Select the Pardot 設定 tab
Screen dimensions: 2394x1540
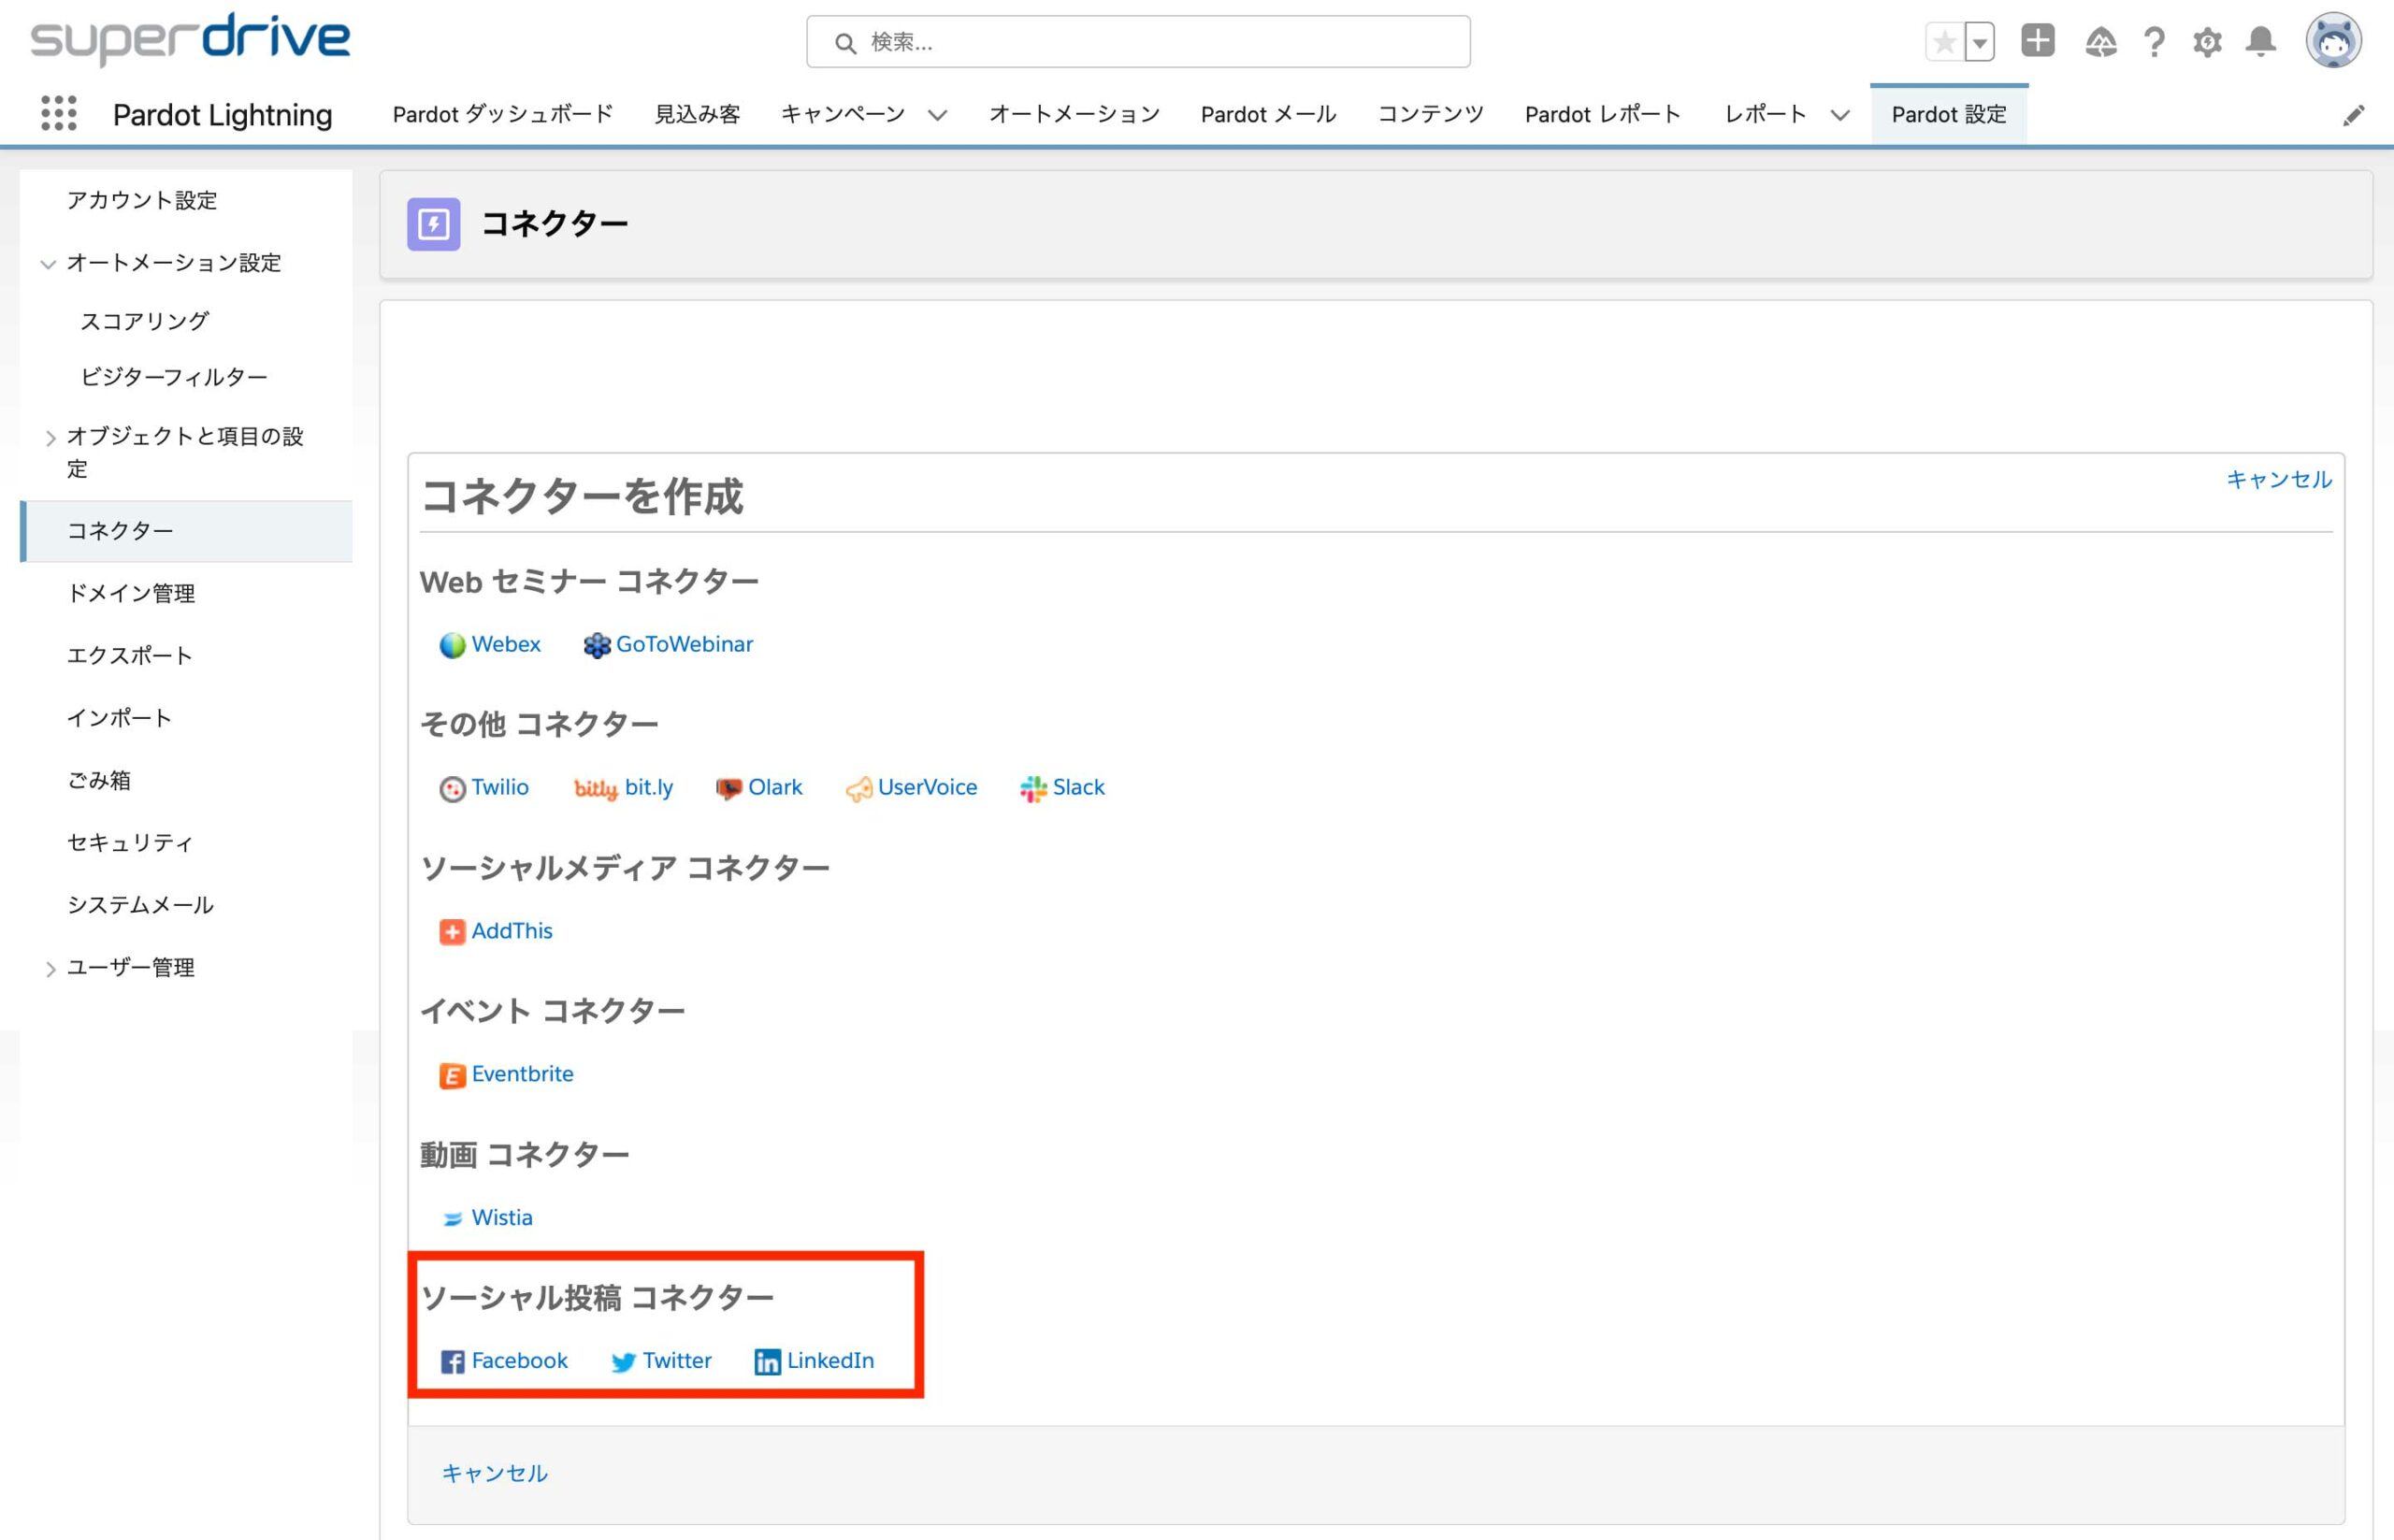click(1949, 114)
